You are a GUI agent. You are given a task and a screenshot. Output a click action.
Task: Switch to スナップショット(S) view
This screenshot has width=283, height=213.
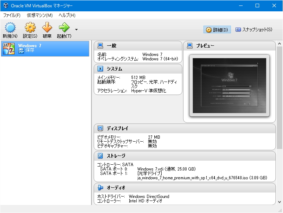point(254,30)
